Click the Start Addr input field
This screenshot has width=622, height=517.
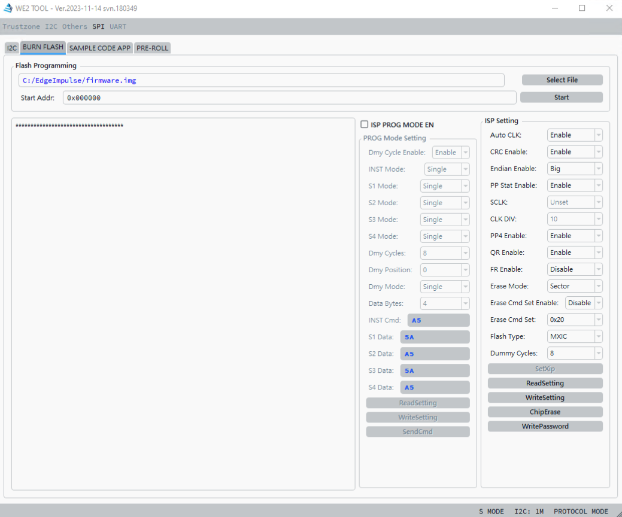(x=289, y=98)
